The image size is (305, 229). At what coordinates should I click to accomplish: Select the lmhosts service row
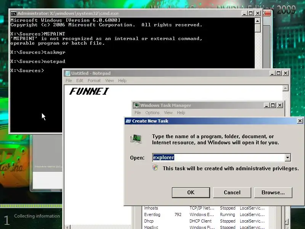pos(204,208)
